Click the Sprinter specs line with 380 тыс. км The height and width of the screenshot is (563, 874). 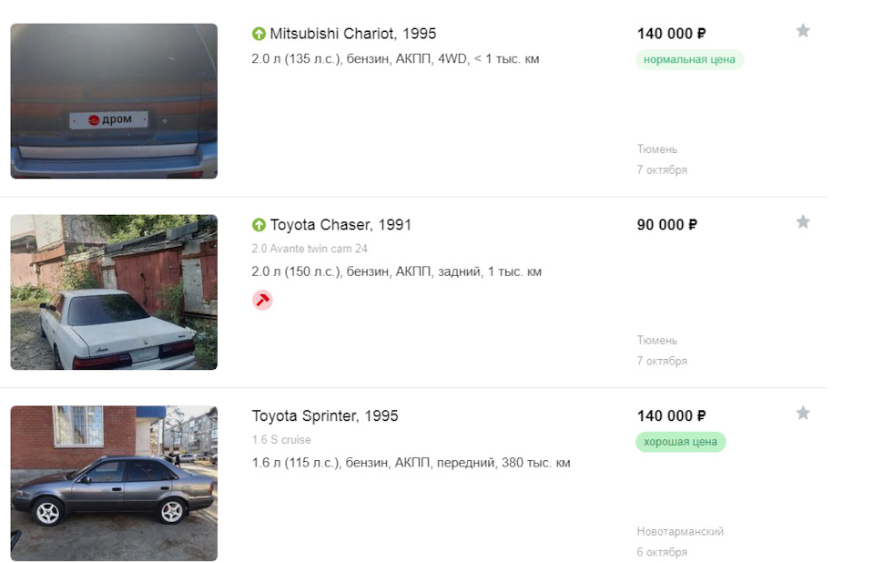click(x=411, y=463)
